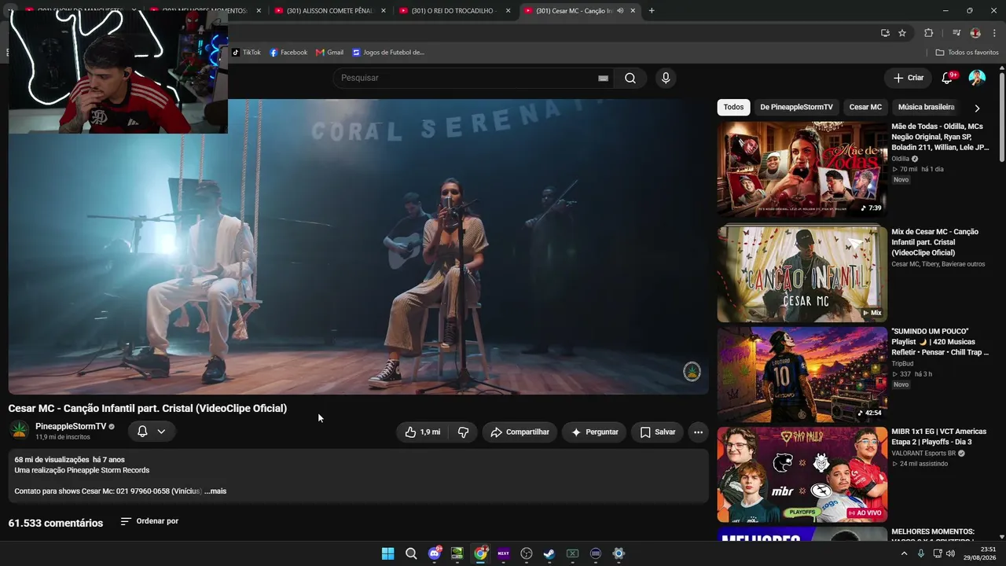Click PineappleStormTV channel avatar
Image resolution: width=1006 pixels, height=566 pixels.
click(20, 430)
